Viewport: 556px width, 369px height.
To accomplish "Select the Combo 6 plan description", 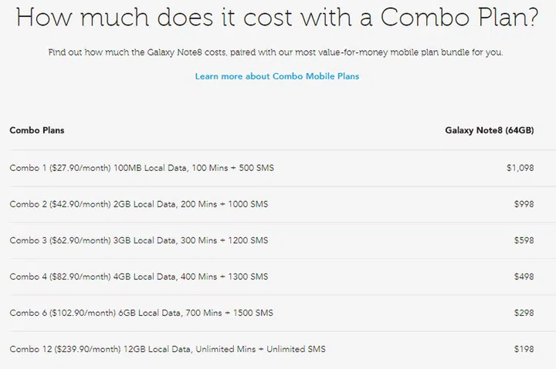I will pos(141,313).
